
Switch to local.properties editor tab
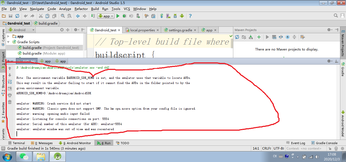(x=142, y=30)
